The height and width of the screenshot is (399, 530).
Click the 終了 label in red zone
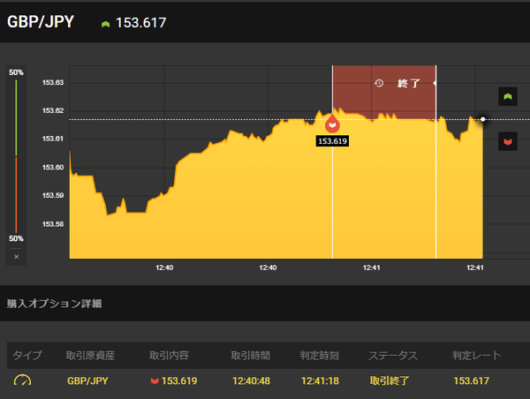(x=409, y=83)
